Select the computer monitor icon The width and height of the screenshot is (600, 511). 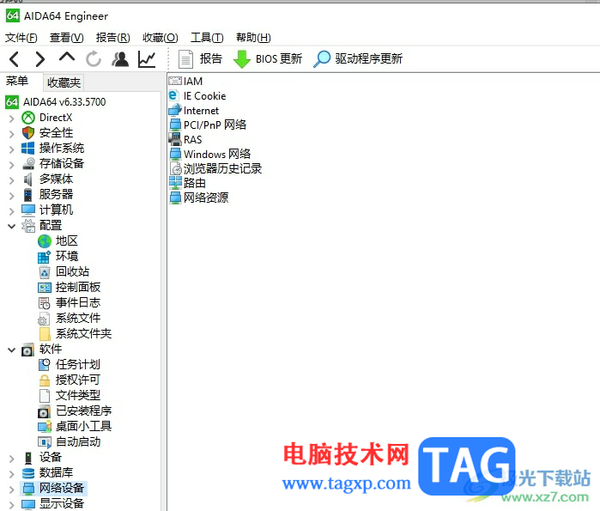[28, 210]
